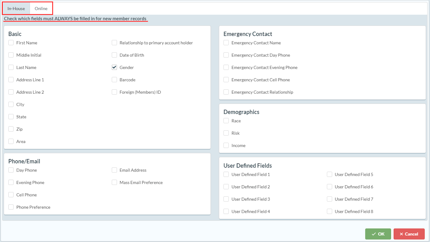The image size is (430, 242).
Task: Enable the First Name checkbox
Action: tap(11, 43)
